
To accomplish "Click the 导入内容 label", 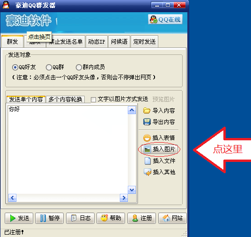I will (x=163, y=111).
